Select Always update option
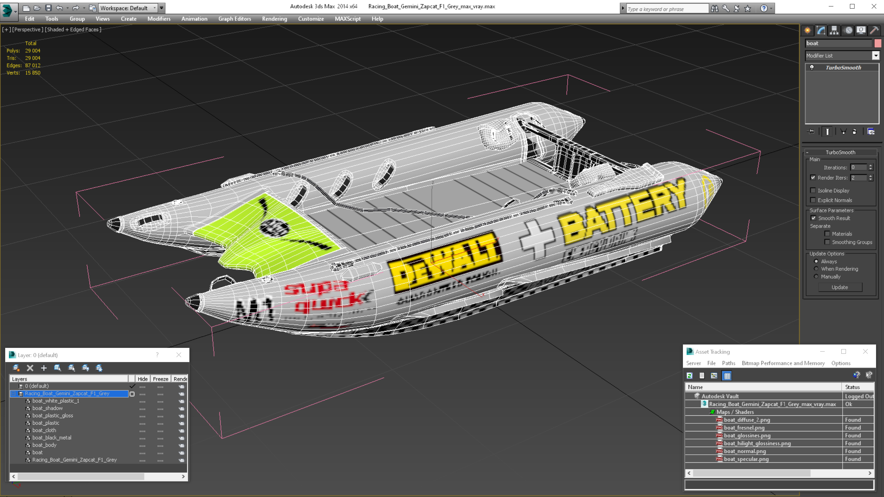884x497 pixels. click(816, 261)
